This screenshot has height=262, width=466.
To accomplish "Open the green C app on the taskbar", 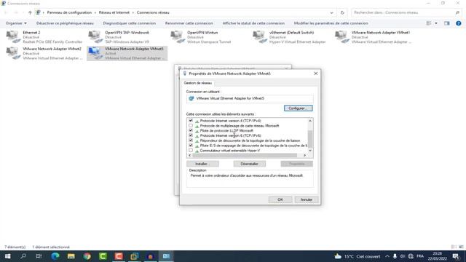I will click(103, 256).
